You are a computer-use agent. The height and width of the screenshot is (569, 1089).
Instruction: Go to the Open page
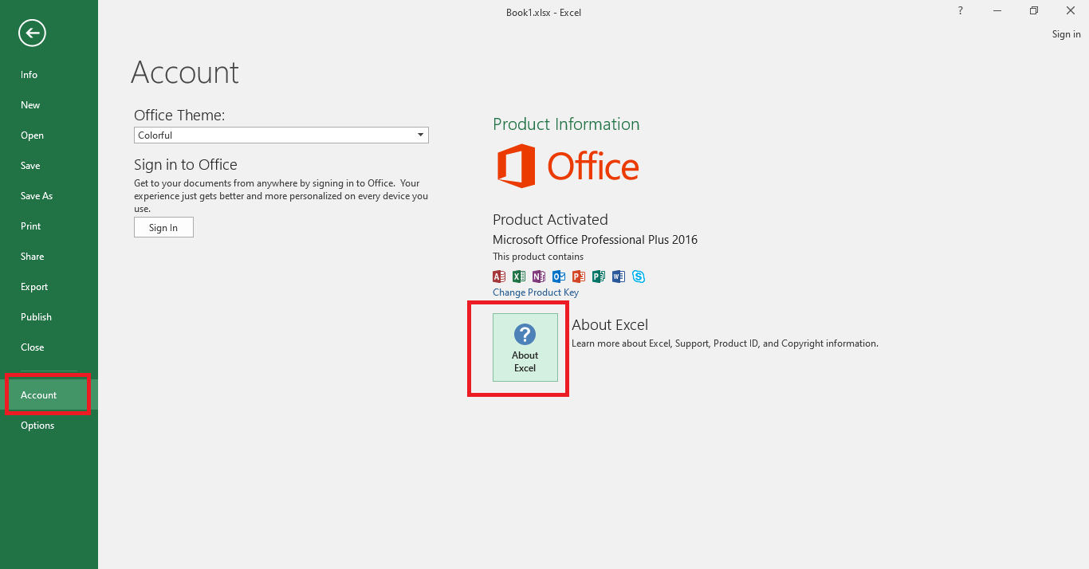click(x=49, y=135)
